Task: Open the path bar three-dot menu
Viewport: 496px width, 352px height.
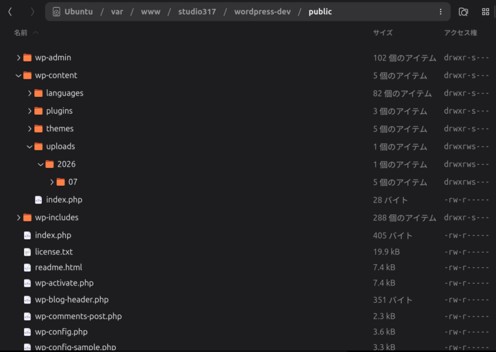Action: [x=440, y=12]
